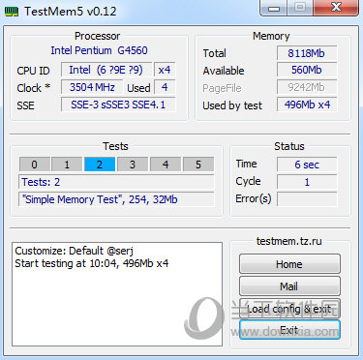Click the Clock 3504 MHz field
Viewport: 363px width, 360px height.
point(92,87)
